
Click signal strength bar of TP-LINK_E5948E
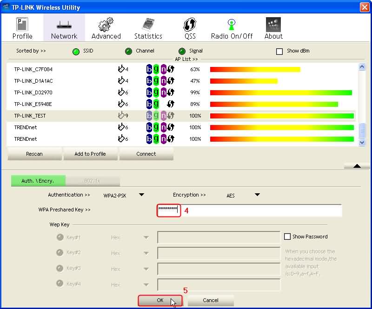pyautogui.click(x=274, y=104)
